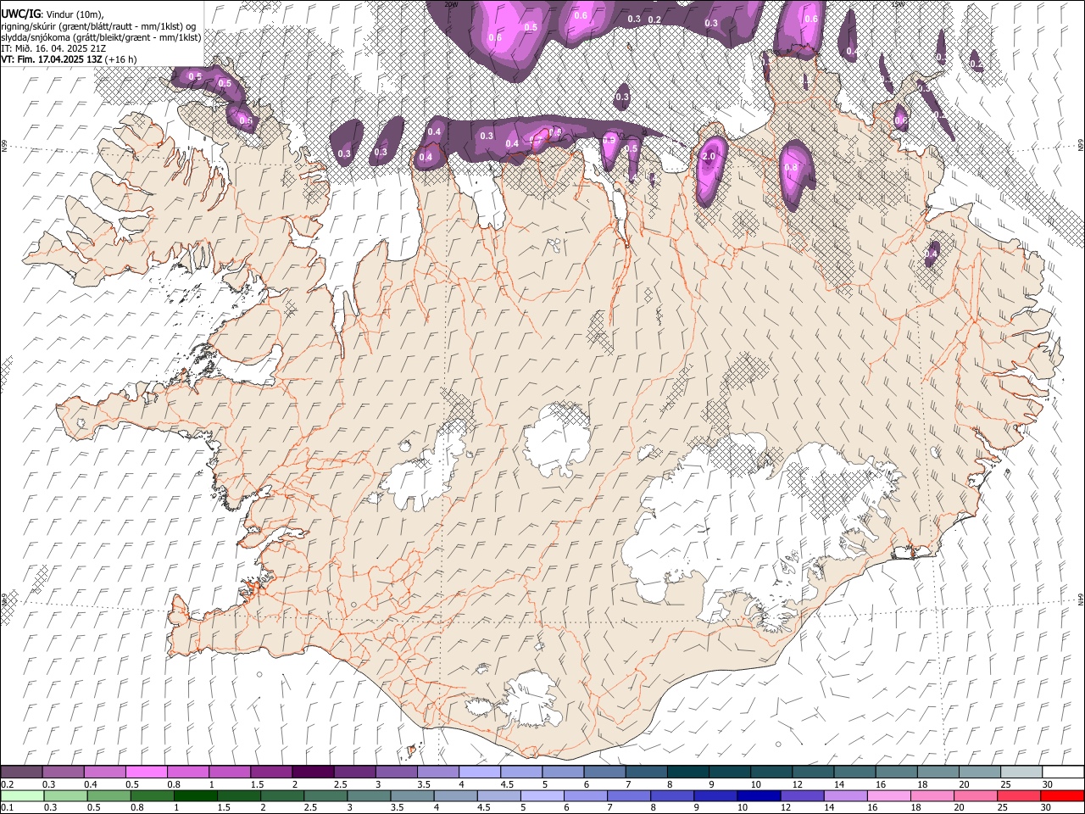The width and height of the screenshot is (1085, 814).
Task: Click the 15W longitude label
Action: [899, 4]
